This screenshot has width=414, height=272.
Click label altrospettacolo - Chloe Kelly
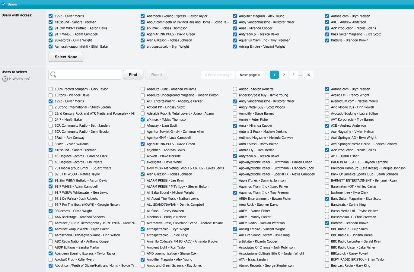167,235
